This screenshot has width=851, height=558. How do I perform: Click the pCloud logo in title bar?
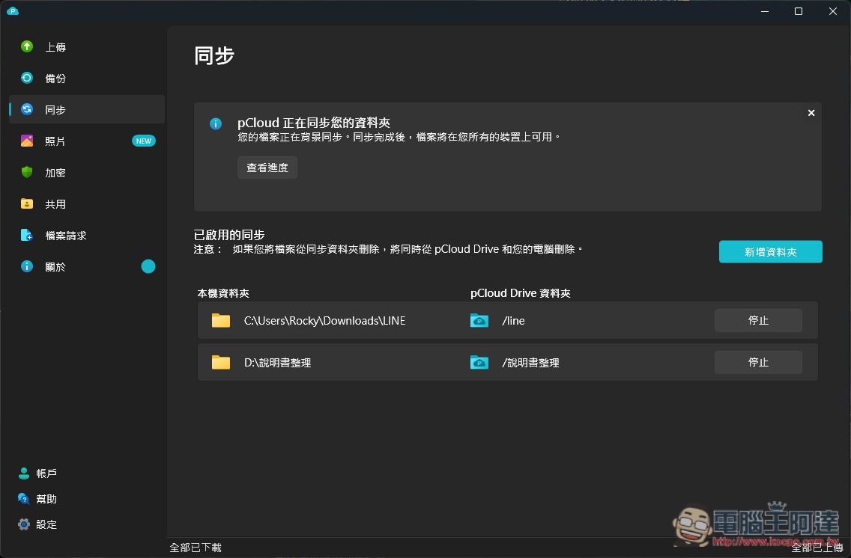coord(13,10)
